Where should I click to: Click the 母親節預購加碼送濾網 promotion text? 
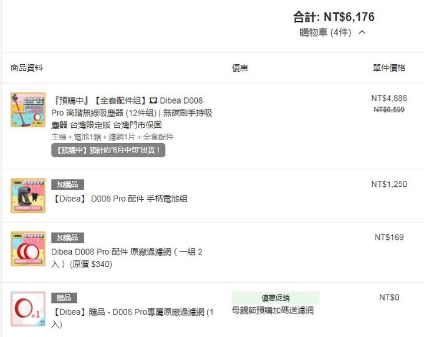pos(273,310)
